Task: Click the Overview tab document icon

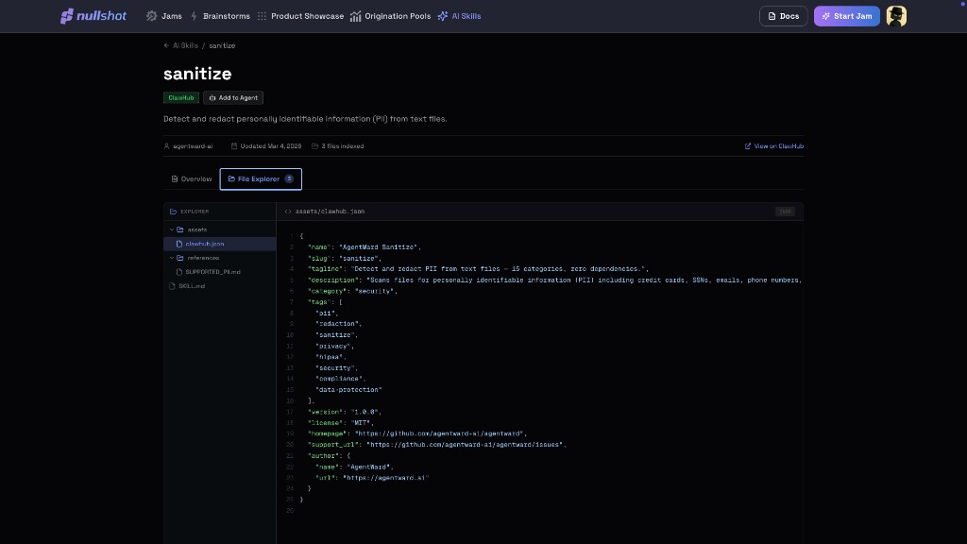Action: coord(175,178)
